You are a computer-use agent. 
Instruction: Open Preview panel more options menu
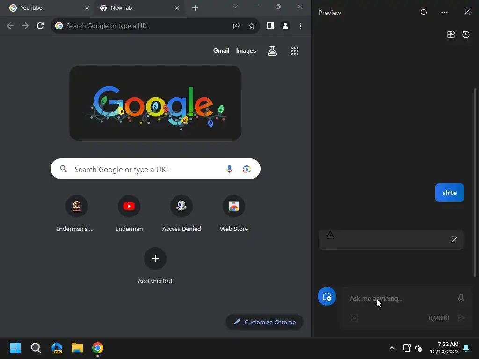pyautogui.click(x=444, y=12)
